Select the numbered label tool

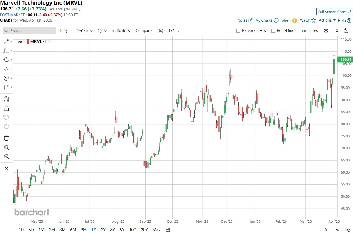[x=6, y=78]
